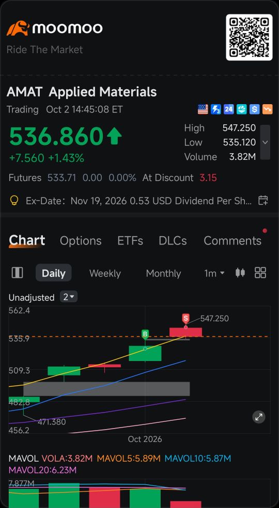Tap the red S sell marker
The width and height of the screenshot is (279, 508).
pos(185,319)
